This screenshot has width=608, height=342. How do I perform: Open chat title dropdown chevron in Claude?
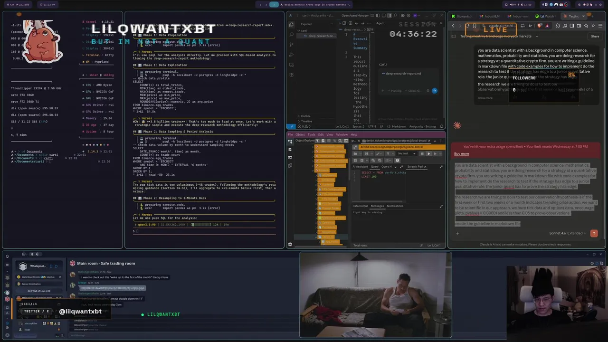537,36
